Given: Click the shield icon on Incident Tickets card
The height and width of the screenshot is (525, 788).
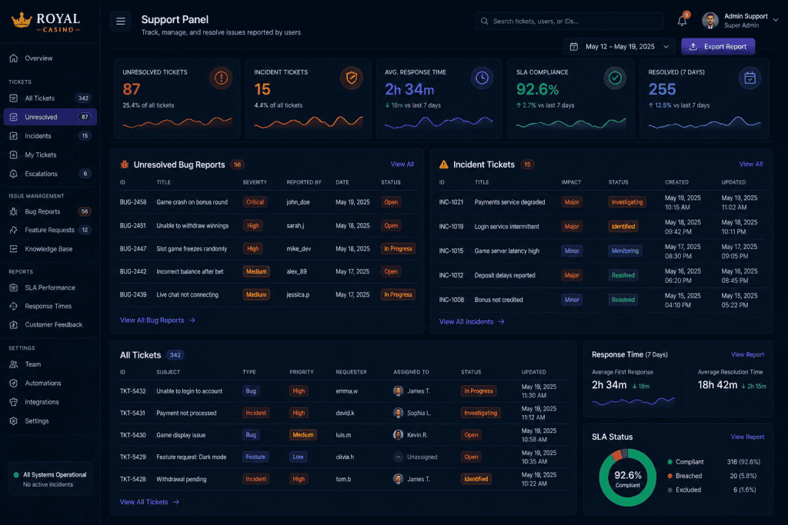Looking at the screenshot, I should (352, 78).
